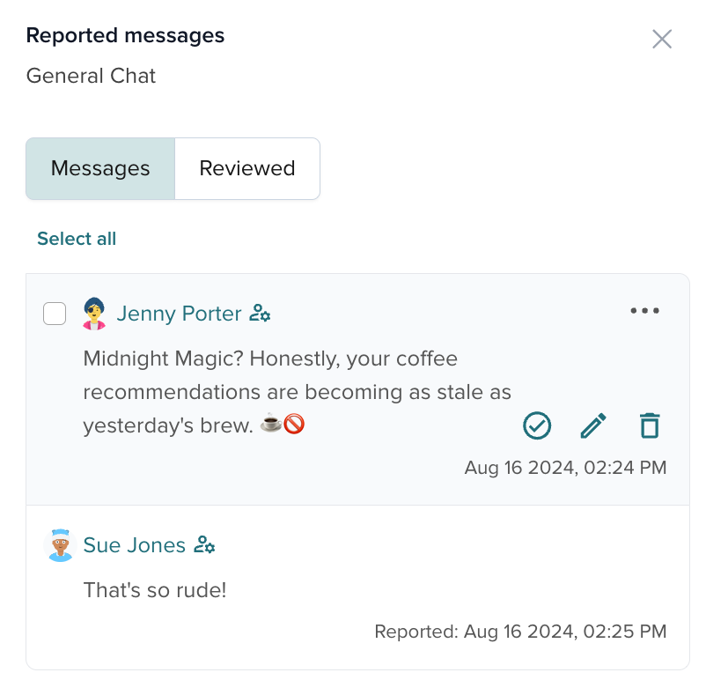Edit Jenny Porter's message using the pencil icon
Viewport: 706px width, 680px height.
(592, 425)
